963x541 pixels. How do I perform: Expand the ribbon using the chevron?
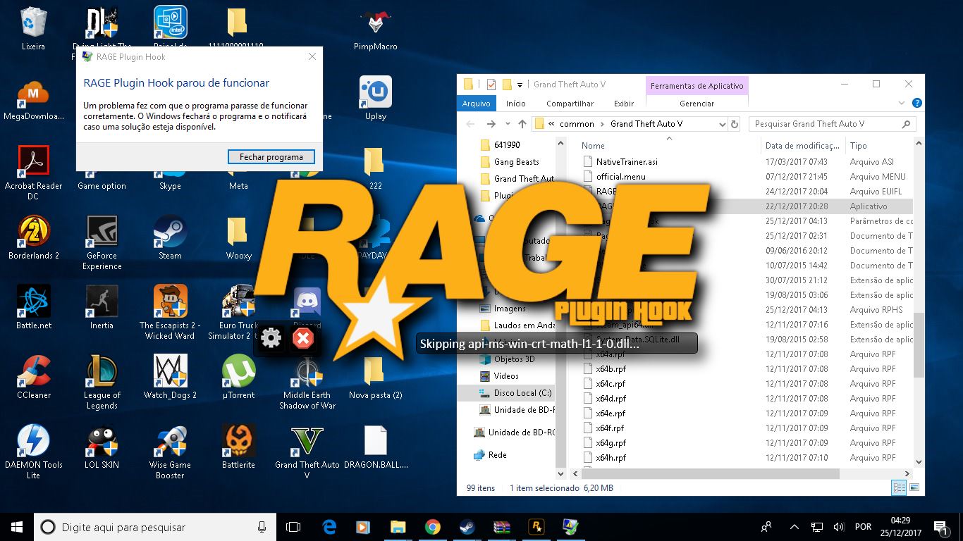pyautogui.click(x=902, y=104)
